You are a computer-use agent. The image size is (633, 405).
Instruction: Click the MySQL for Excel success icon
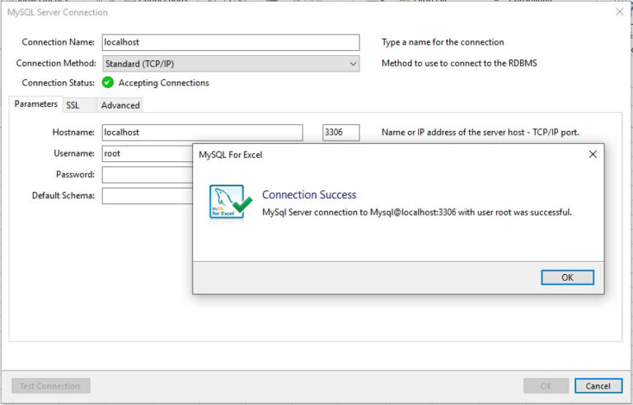pyautogui.click(x=231, y=202)
